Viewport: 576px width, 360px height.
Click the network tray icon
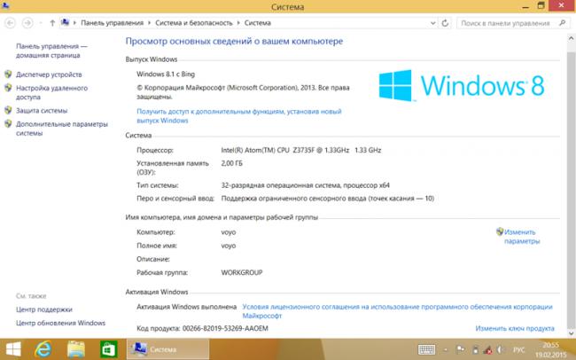tap(488, 349)
